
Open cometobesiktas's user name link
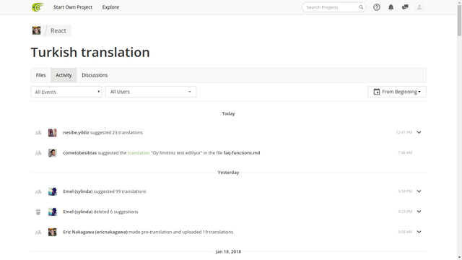(x=80, y=152)
